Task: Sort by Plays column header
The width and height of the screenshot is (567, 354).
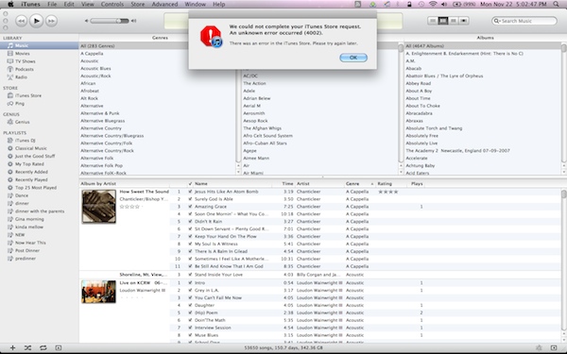Action: coord(417,184)
